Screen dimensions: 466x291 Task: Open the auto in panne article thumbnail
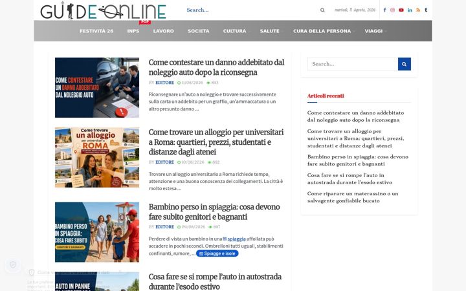pos(97,281)
